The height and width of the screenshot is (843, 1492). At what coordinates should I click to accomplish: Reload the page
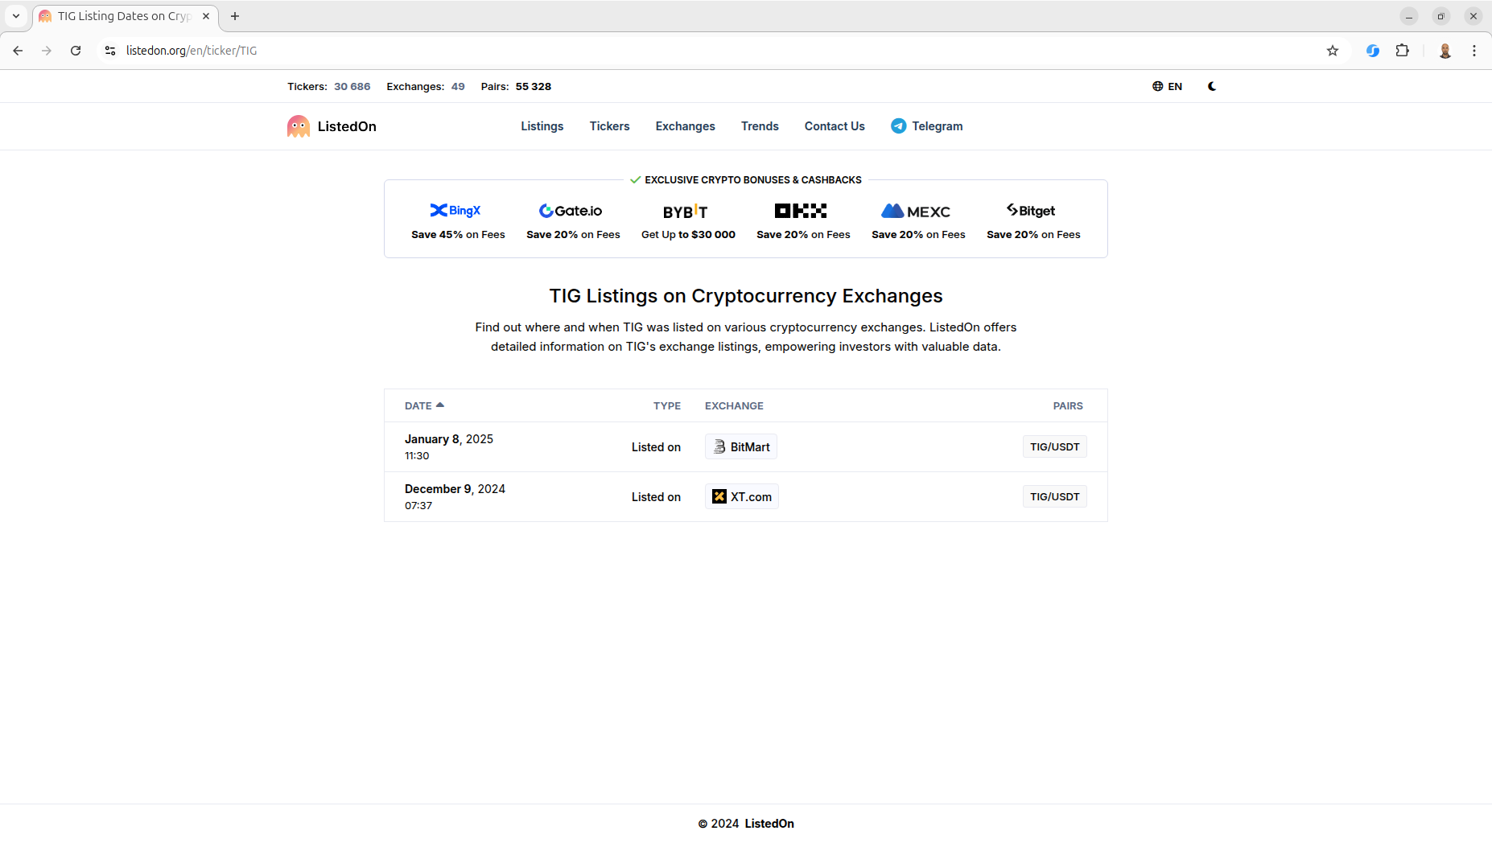tap(76, 51)
